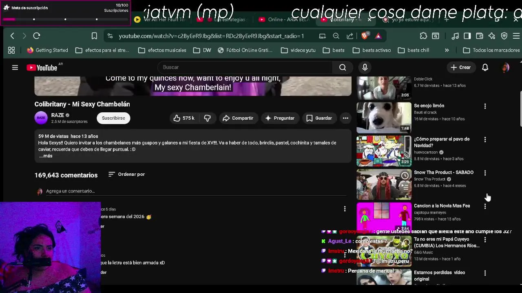Image resolution: width=522 pixels, height=293 pixels.
Task: Expand the description with ...más
Action: click(46, 156)
